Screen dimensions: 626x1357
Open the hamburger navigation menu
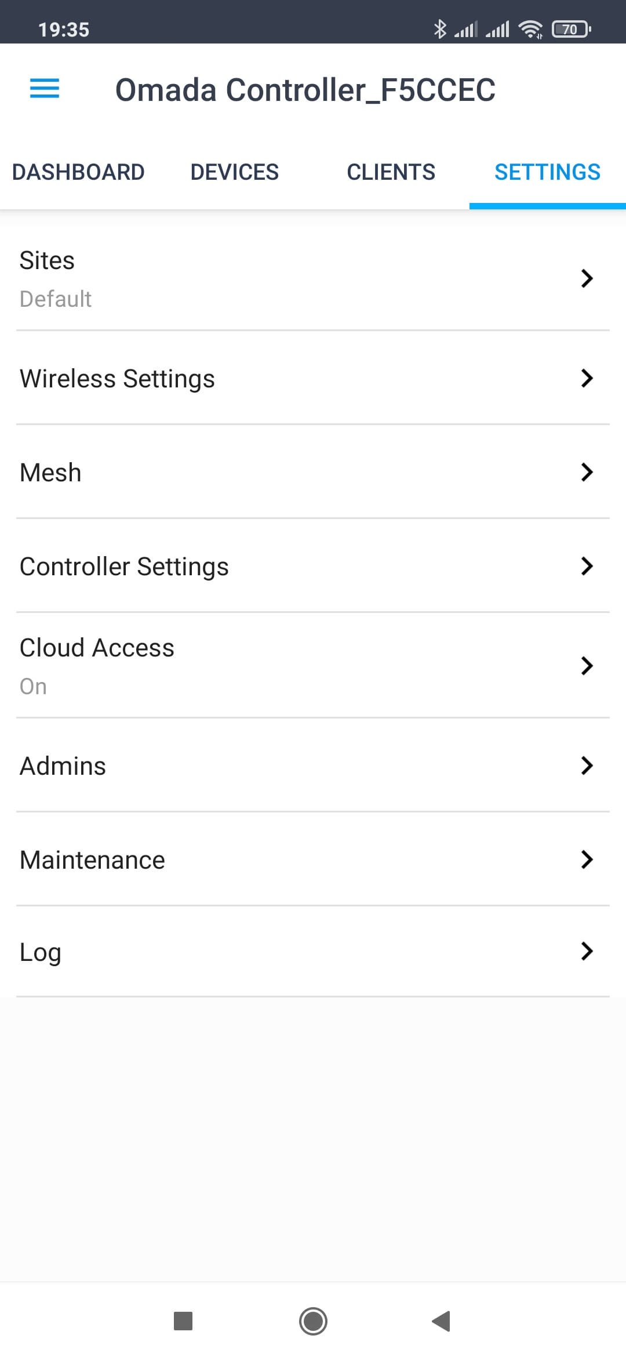(x=45, y=89)
